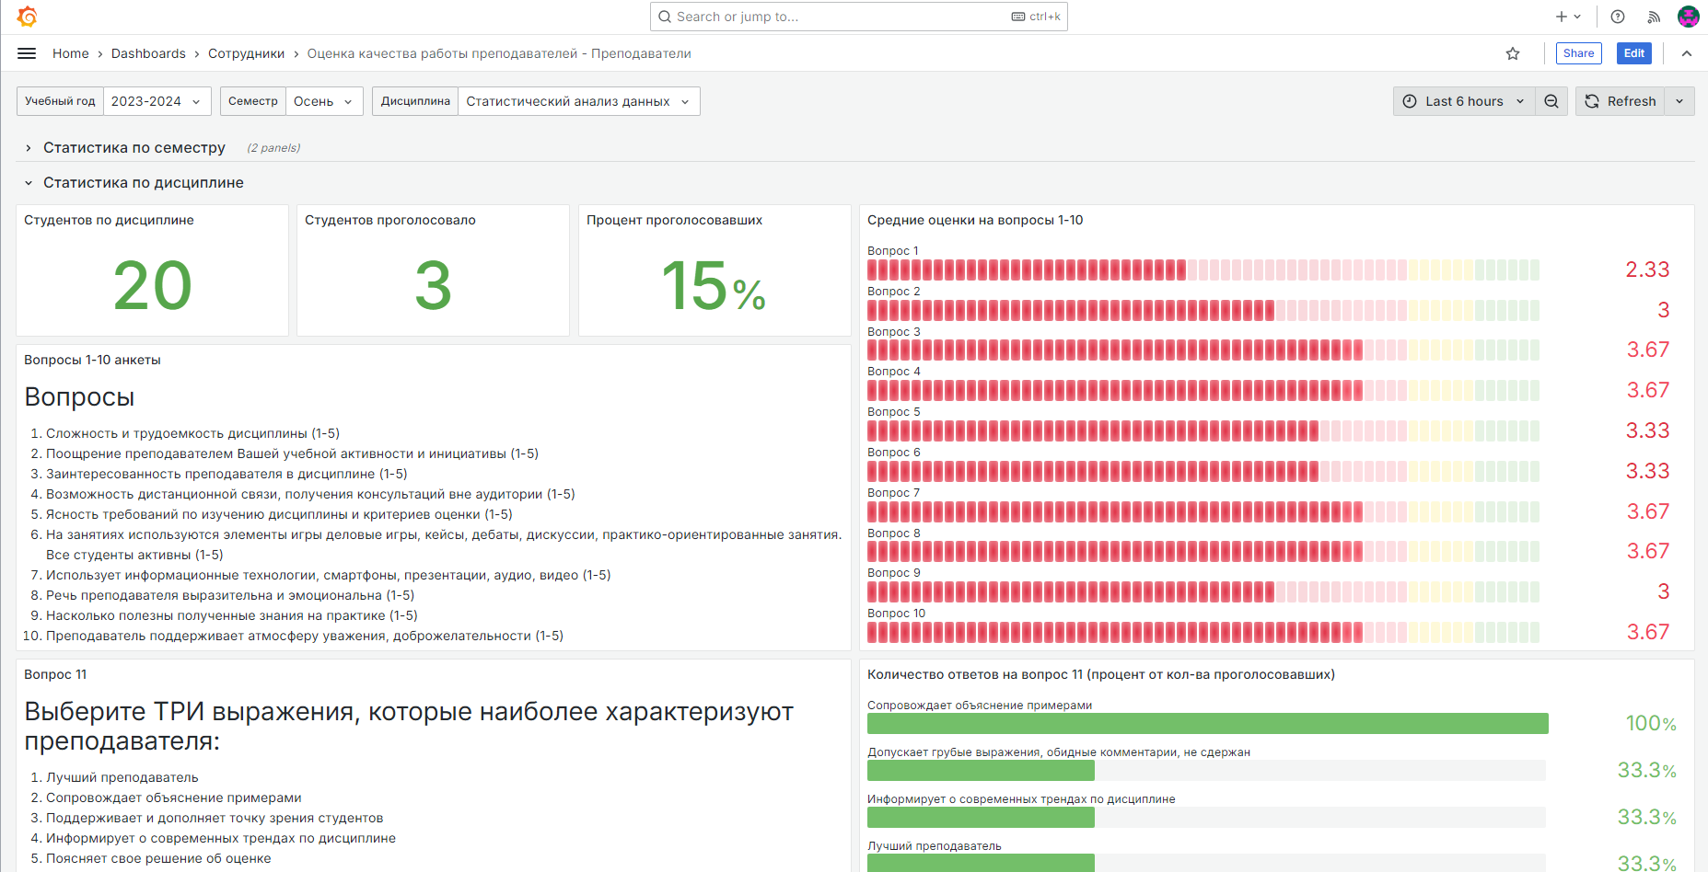Open the Дисциплина selection dropdown
This screenshot has width=1708, height=872.
click(577, 101)
